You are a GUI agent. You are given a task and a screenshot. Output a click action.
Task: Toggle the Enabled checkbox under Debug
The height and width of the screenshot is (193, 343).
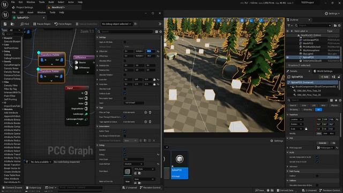(x=125, y=150)
